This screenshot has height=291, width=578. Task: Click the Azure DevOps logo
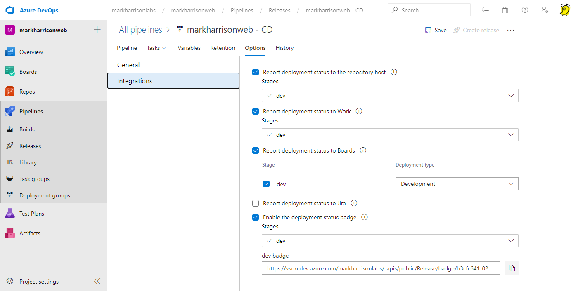tap(10, 10)
